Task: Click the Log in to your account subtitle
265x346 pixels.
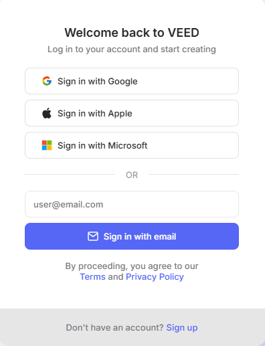Action: [132, 50]
